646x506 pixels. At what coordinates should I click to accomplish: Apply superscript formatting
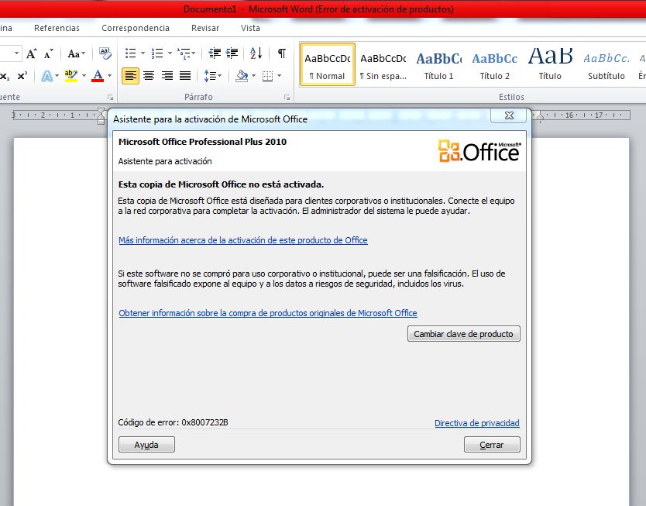22,76
